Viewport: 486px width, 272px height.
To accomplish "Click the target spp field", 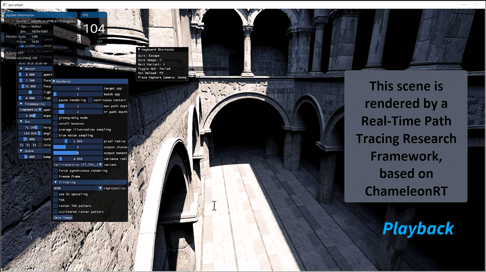I will 77,88.
